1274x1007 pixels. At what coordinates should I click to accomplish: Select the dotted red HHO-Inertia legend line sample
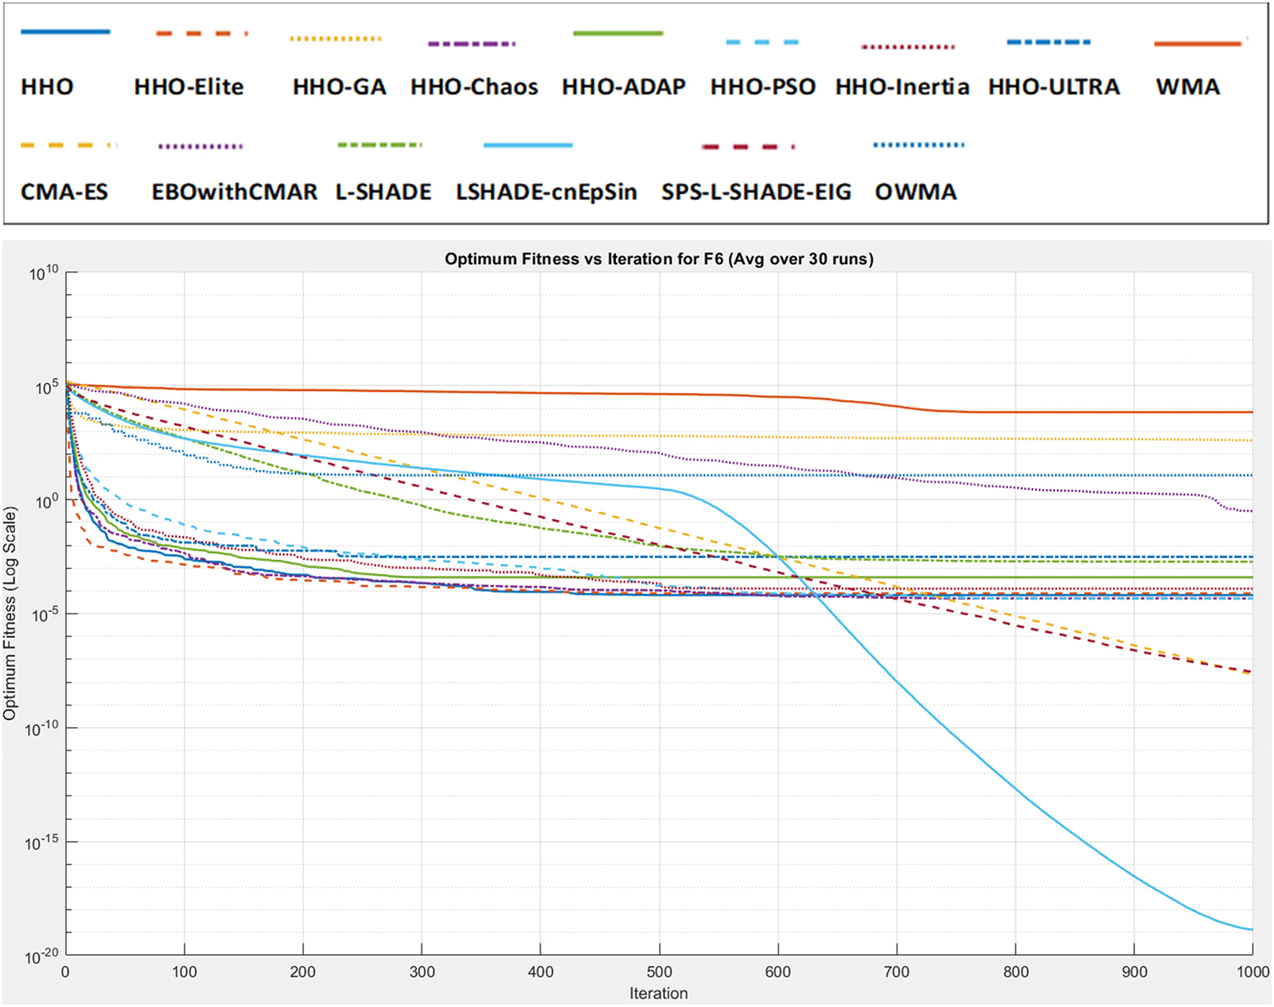point(908,47)
